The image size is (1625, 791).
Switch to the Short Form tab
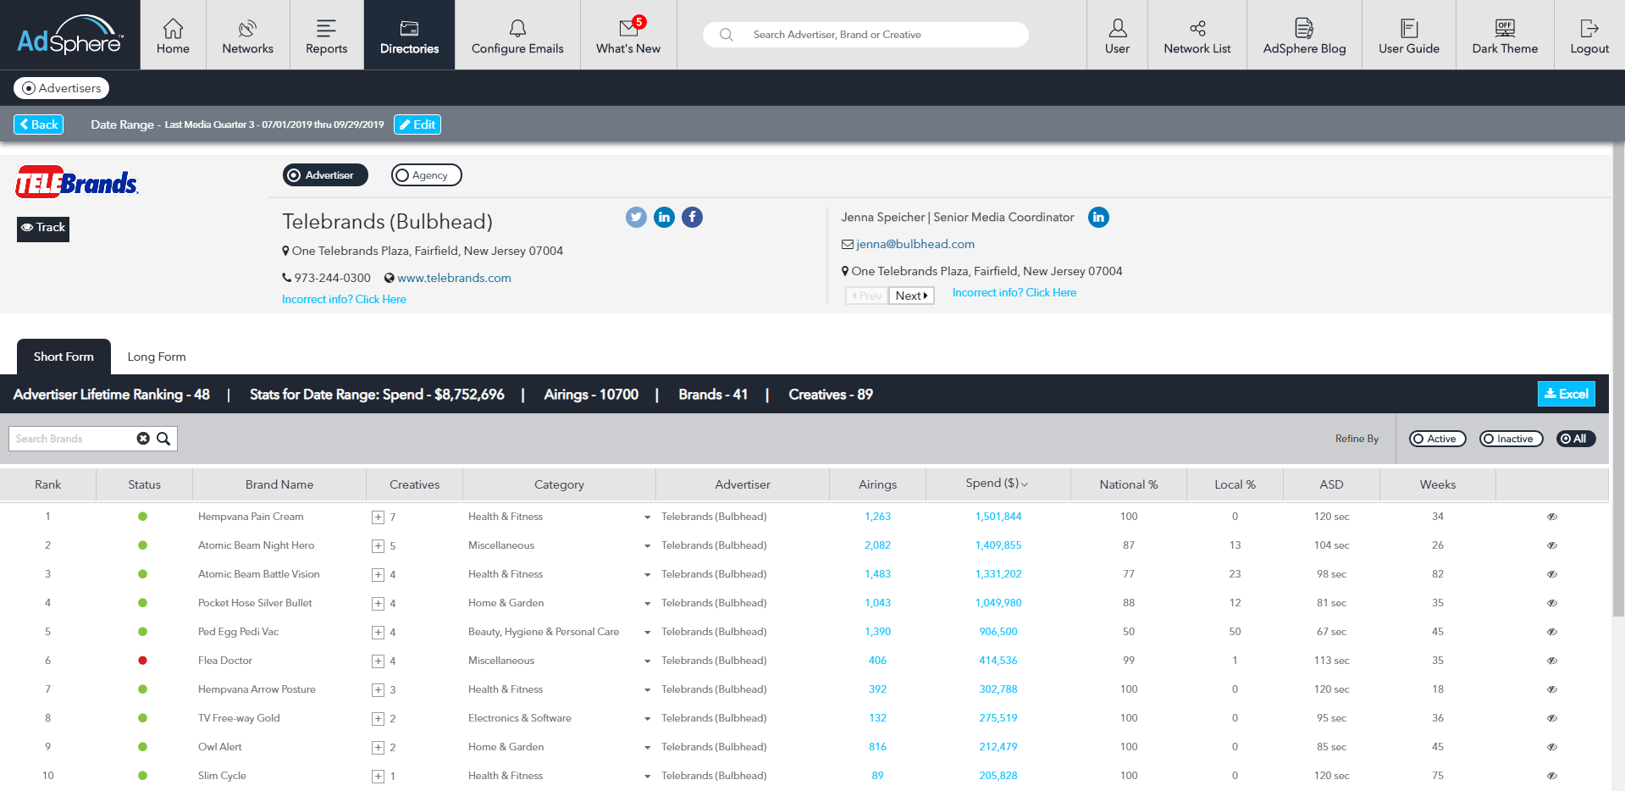[64, 357]
